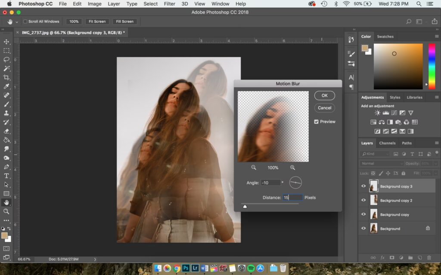Image resolution: width=441 pixels, height=275 pixels.
Task: Select the Lasso tool
Action: click(6, 59)
